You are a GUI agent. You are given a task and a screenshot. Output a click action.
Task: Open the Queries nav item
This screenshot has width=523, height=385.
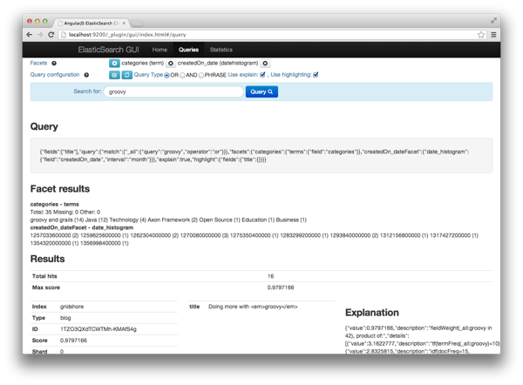pyautogui.click(x=188, y=50)
